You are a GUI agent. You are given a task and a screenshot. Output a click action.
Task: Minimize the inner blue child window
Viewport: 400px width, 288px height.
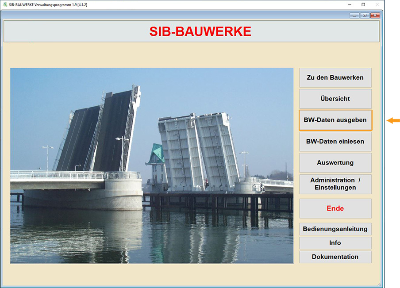click(354, 15)
